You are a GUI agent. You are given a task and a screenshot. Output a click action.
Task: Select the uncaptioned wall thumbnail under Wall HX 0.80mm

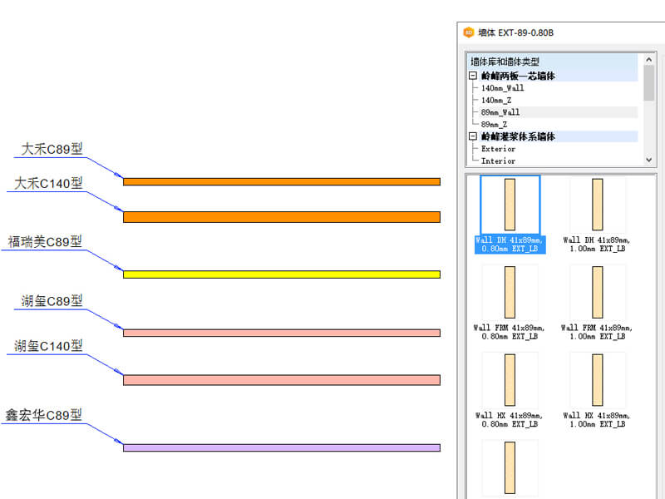click(510, 467)
